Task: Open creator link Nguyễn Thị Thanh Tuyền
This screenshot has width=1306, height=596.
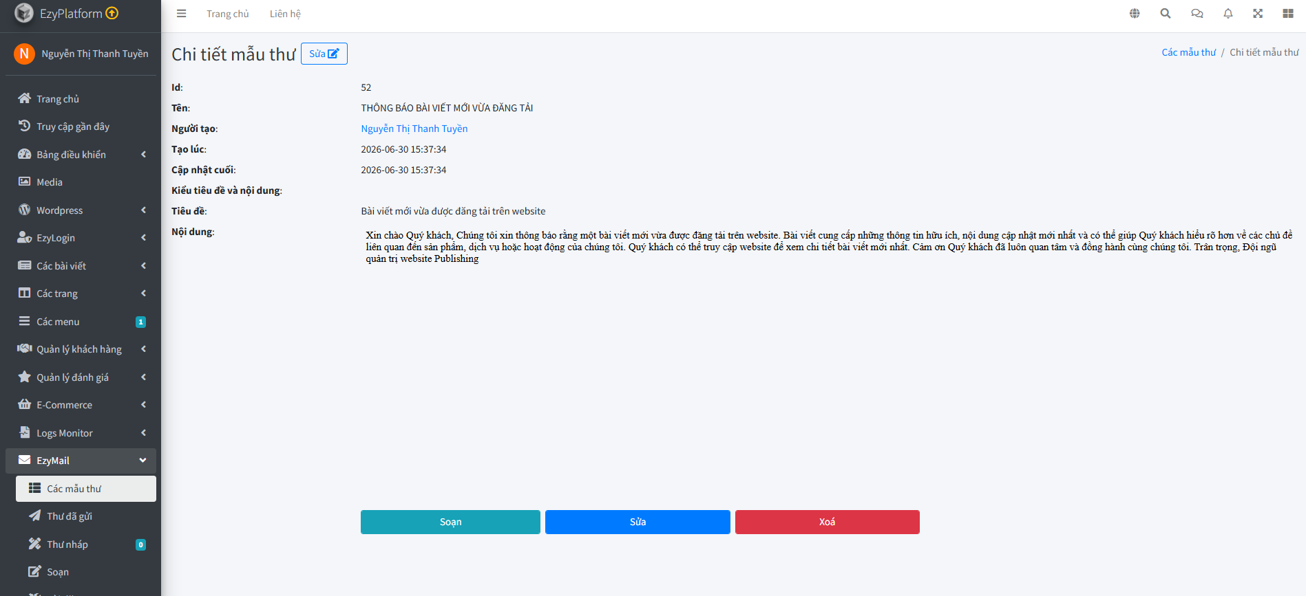Action: tap(414, 129)
